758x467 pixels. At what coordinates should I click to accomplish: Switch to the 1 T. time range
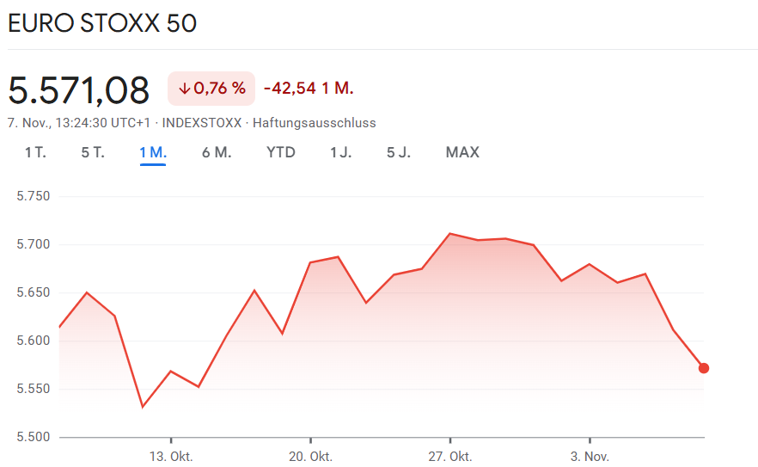click(x=35, y=152)
